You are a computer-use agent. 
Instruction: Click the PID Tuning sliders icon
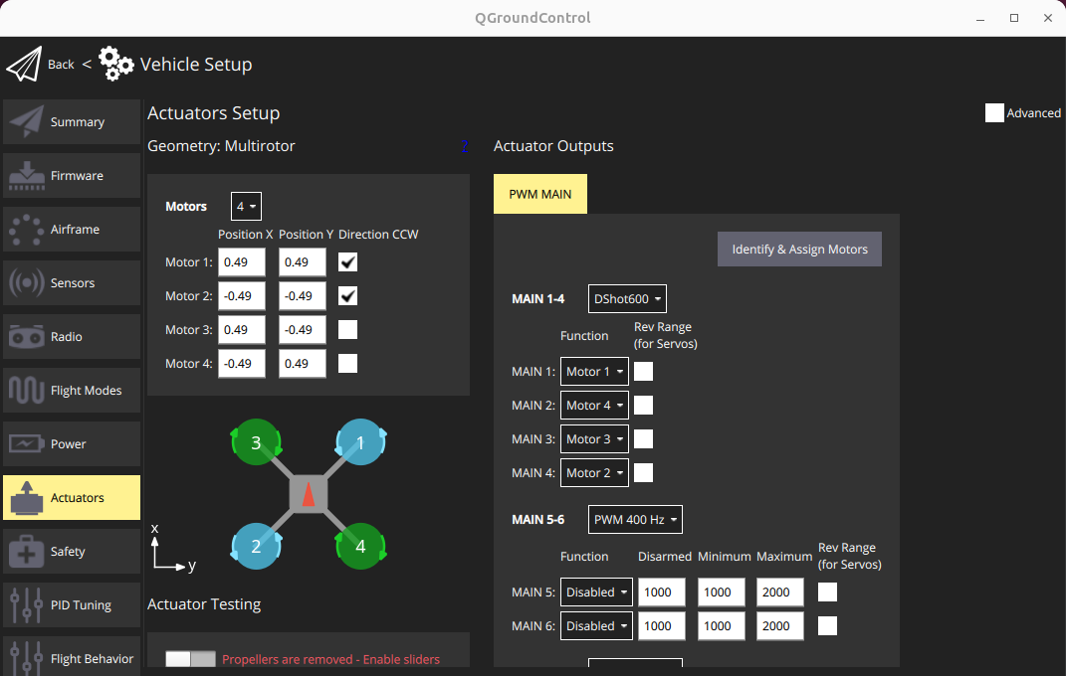point(27,604)
